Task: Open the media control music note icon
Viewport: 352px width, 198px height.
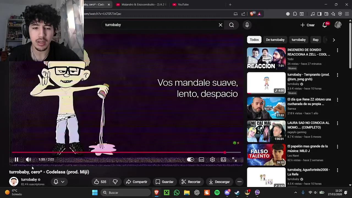Action: pyautogui.click(x=313, y=14)
